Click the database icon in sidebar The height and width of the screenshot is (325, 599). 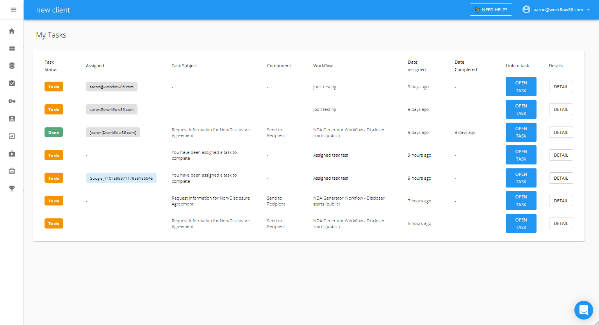[12, 66]
